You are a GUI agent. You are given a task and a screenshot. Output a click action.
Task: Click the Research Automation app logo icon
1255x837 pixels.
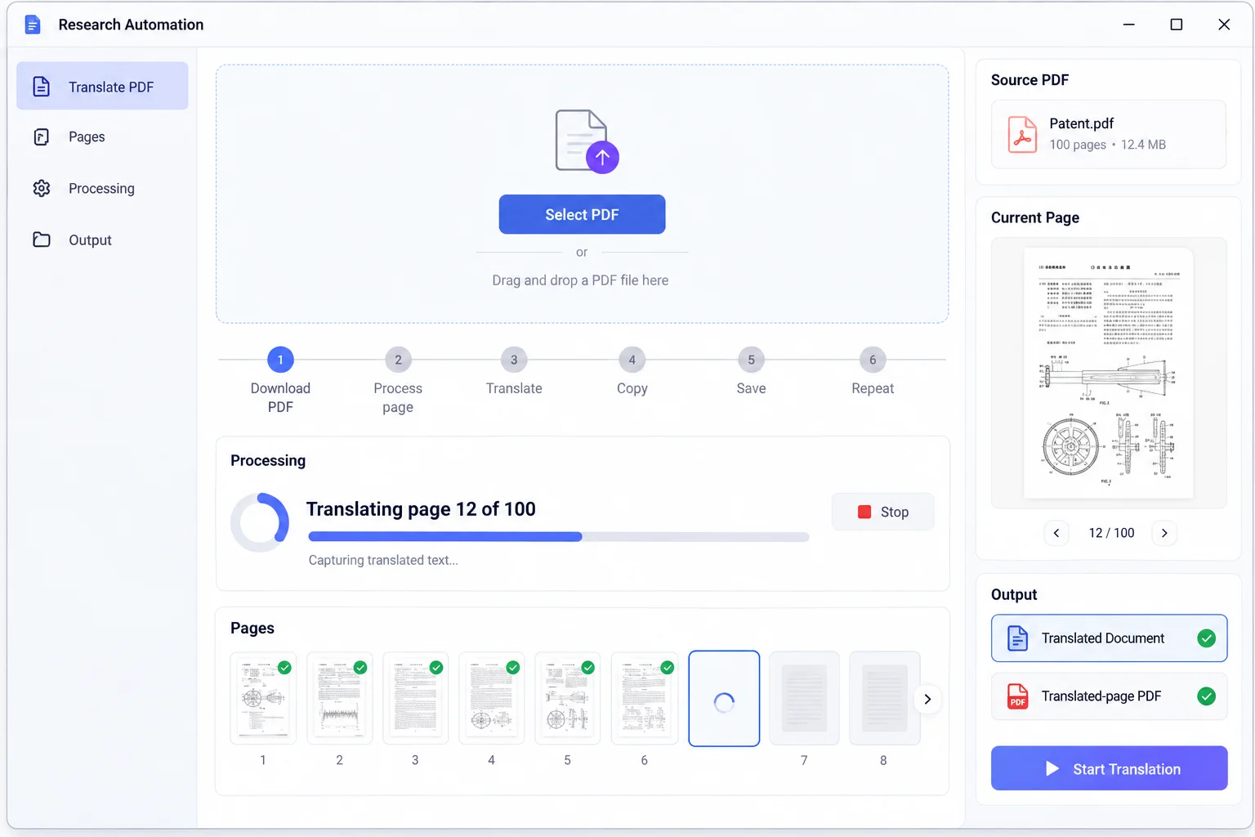[x=33, y=25]
